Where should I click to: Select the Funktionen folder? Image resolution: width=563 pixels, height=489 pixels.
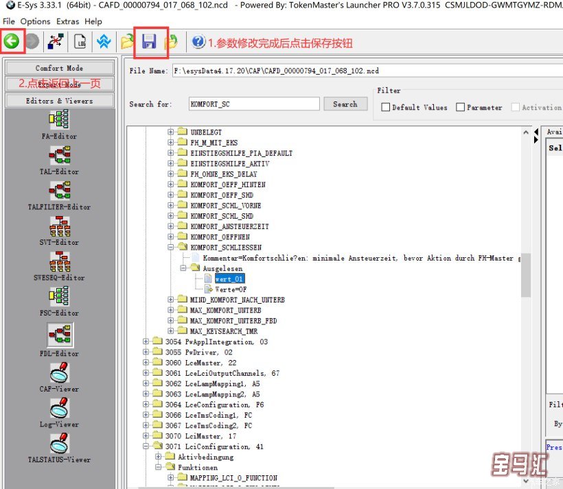tap(198, 467)
